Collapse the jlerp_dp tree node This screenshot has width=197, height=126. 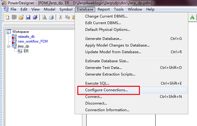click(8, 47)
